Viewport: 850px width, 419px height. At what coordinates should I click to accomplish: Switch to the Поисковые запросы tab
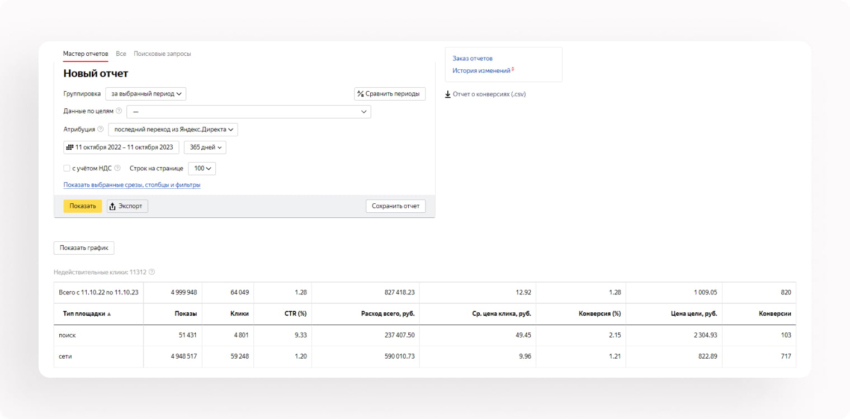point(162,54)
